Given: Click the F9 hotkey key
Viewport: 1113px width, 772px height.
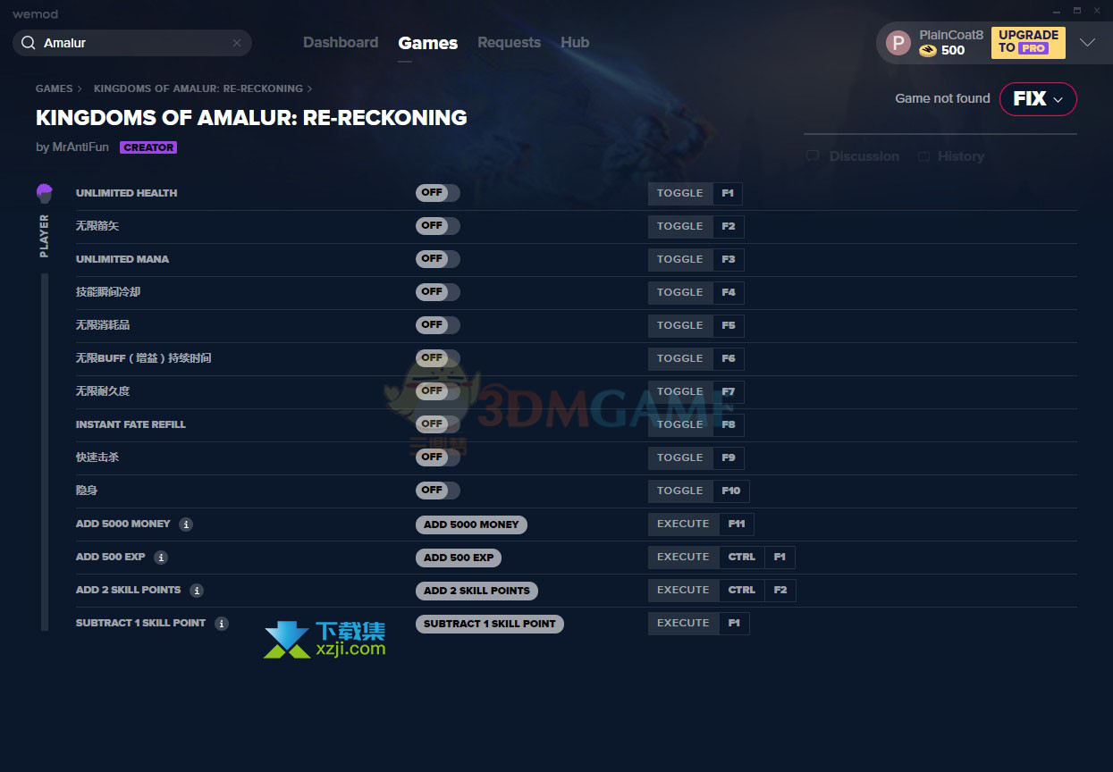Looking at the screenshot, I should [x=729, y=457].
